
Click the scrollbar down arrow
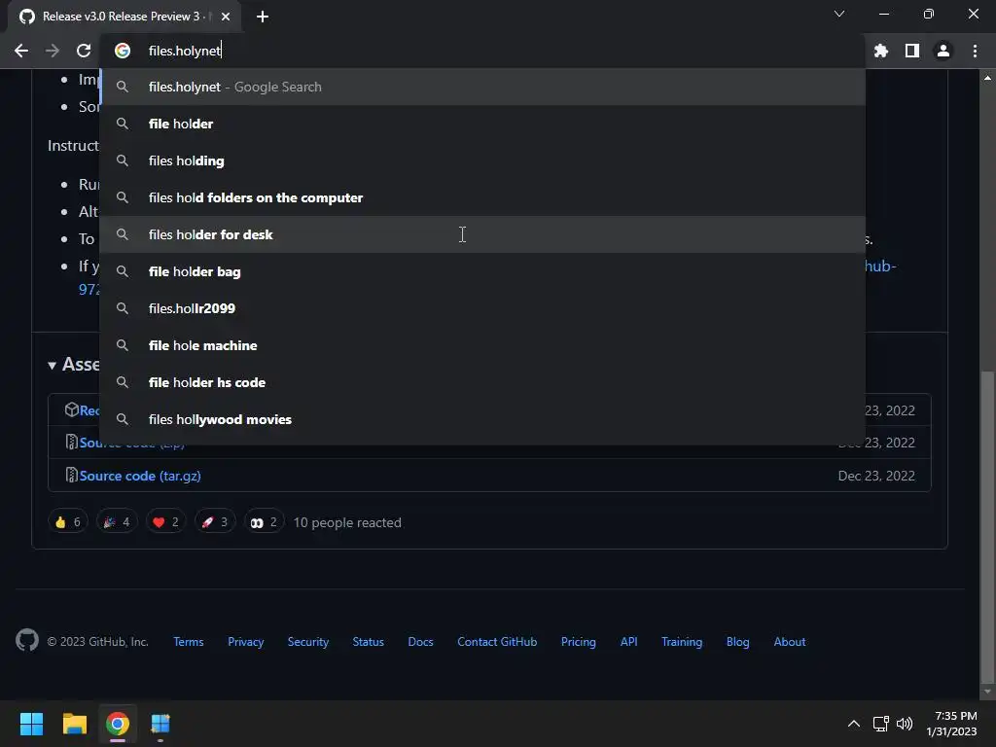[987, 692]
